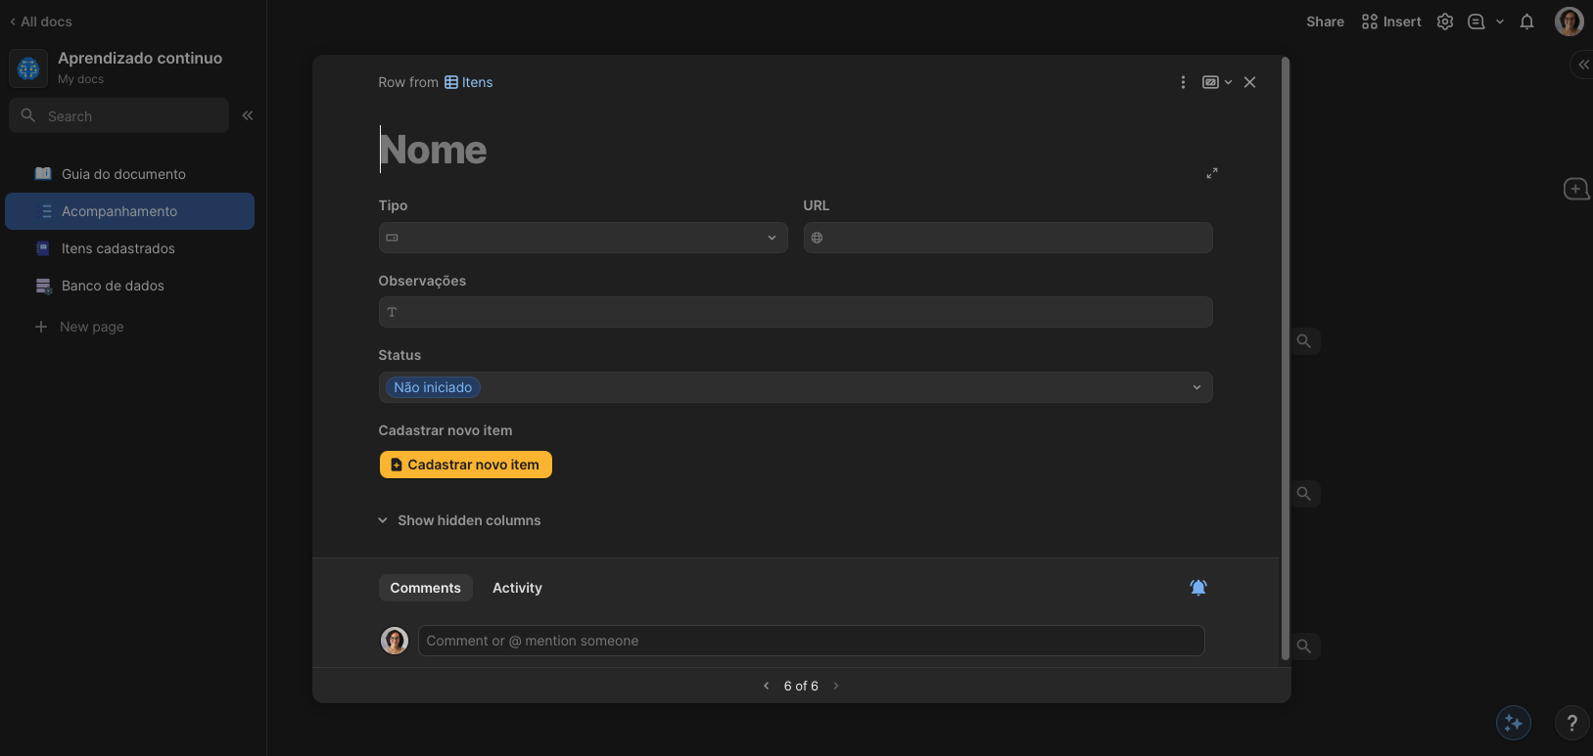Select the Comments tab
The width and height of the screenshot is (1593, 756).
[x=425, y=588]
